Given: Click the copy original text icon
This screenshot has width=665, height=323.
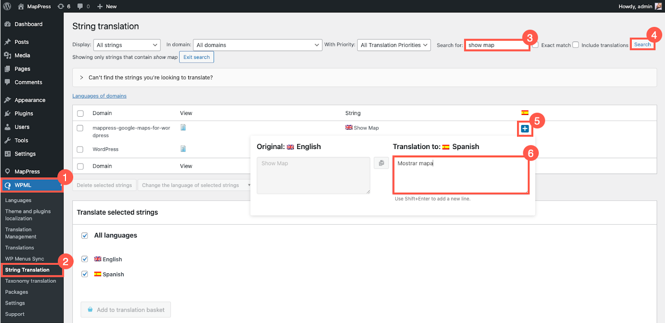Looking at the screenshot, I should click(x=381, y=163).
